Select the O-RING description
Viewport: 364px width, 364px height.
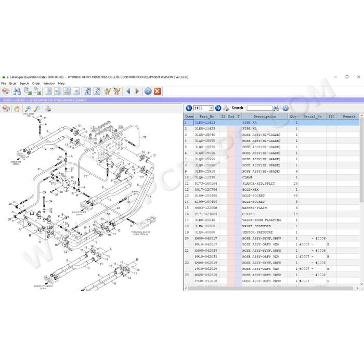248,214
